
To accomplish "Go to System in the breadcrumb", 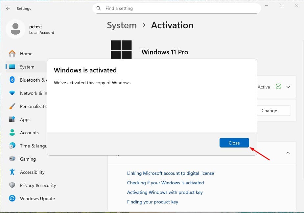I will pos(122,25).
